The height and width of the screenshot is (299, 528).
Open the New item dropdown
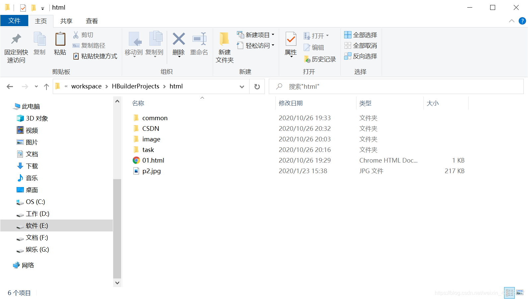coord(256,35)
